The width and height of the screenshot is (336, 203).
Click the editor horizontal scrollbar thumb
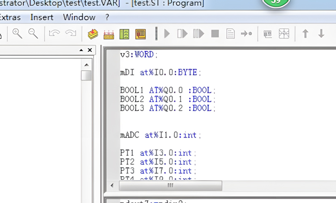[x=170, y=185]
